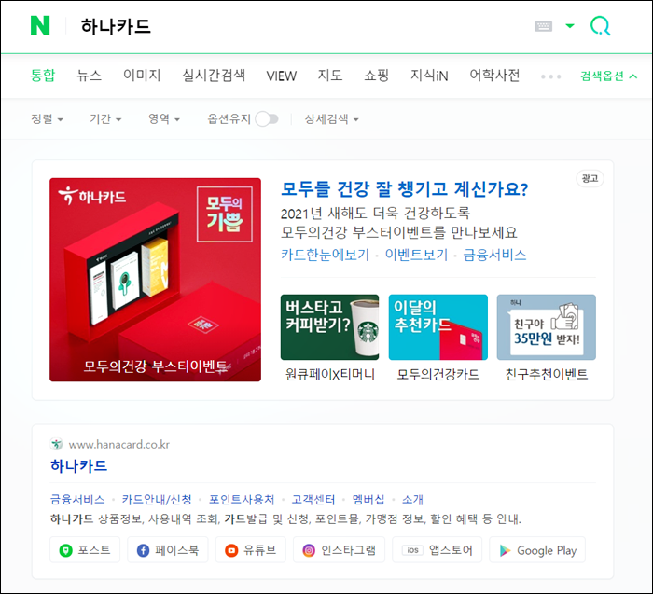The width and height of the screenshot is (653, 594).
Task: Click the 광고 ad badge
Action: [590, 179]
